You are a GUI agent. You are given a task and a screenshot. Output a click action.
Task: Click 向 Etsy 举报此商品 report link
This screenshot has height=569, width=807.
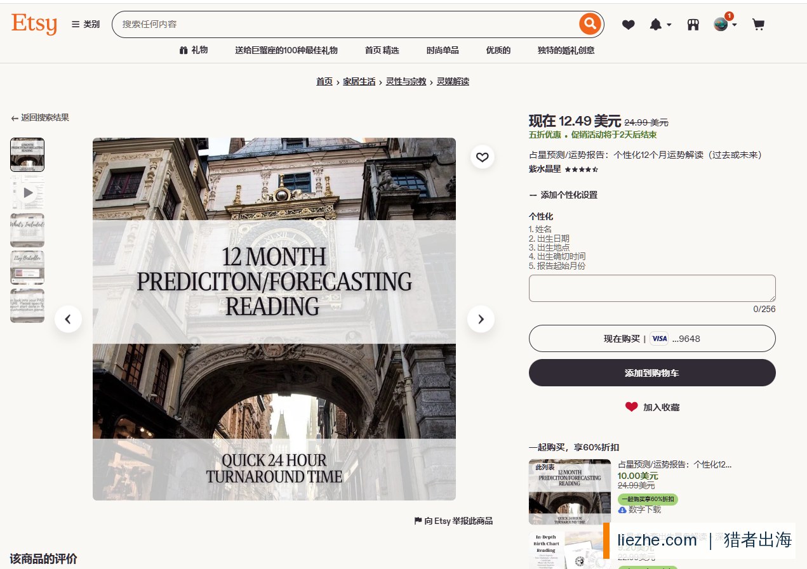click(x=453, y=521)
